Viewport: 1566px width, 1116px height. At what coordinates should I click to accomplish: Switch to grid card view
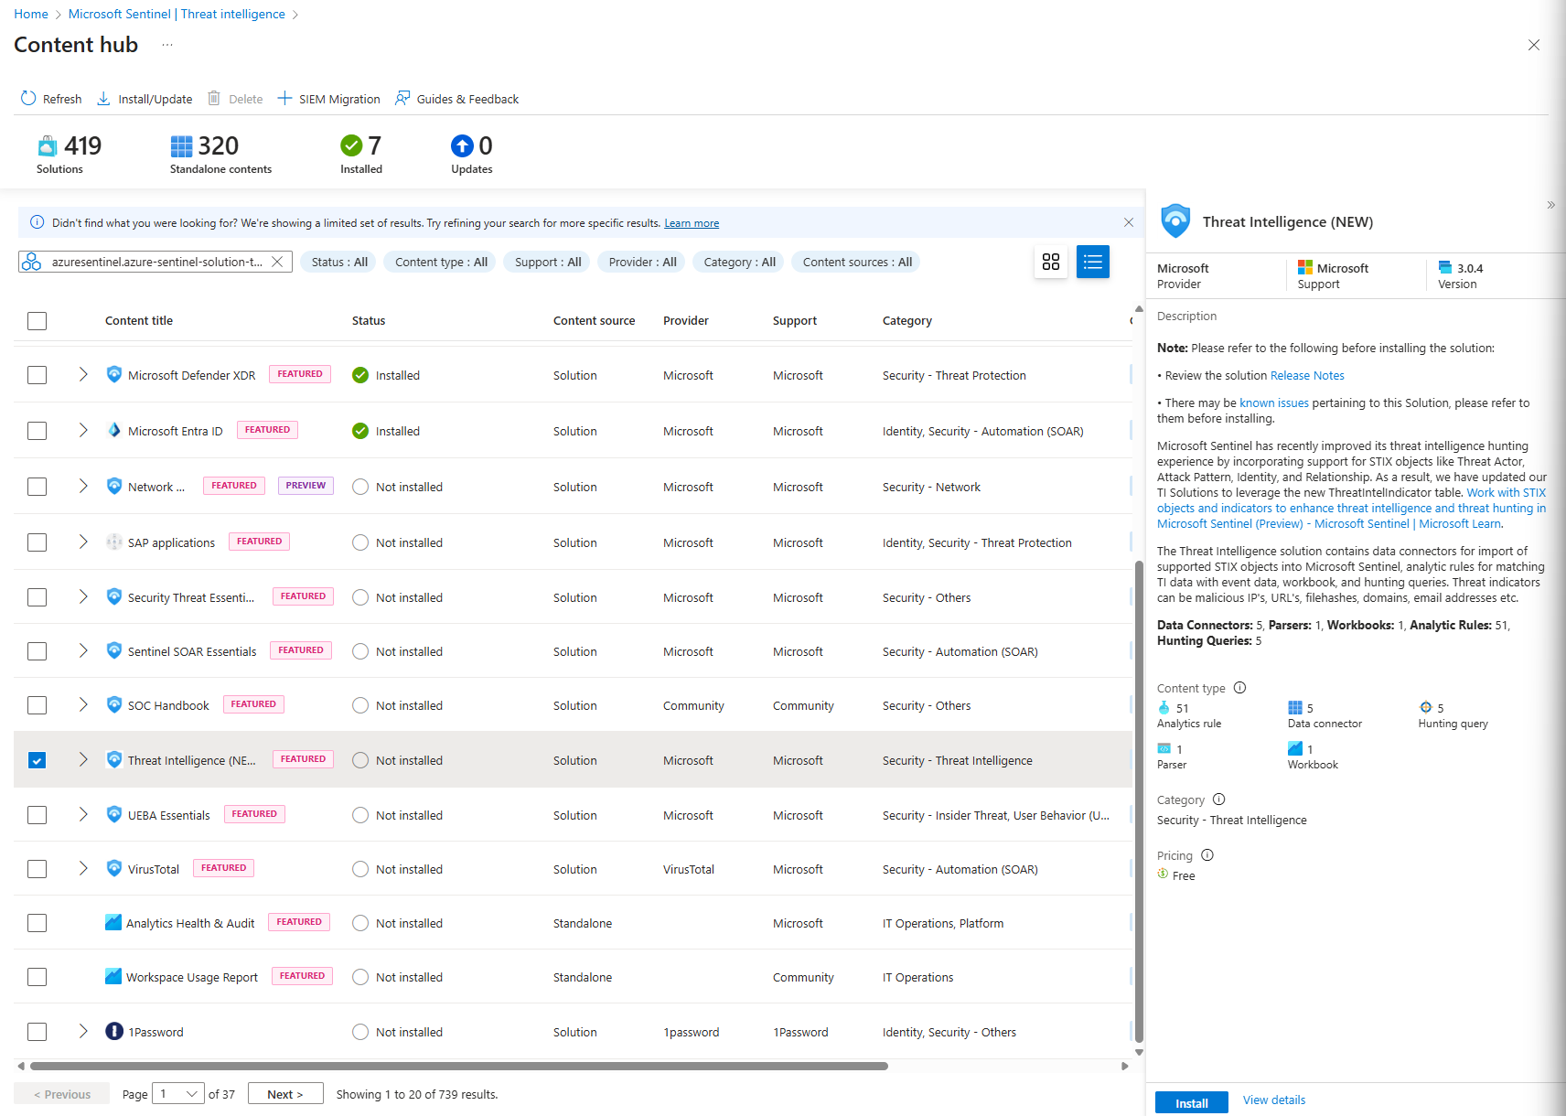(x=1051, y=262)
